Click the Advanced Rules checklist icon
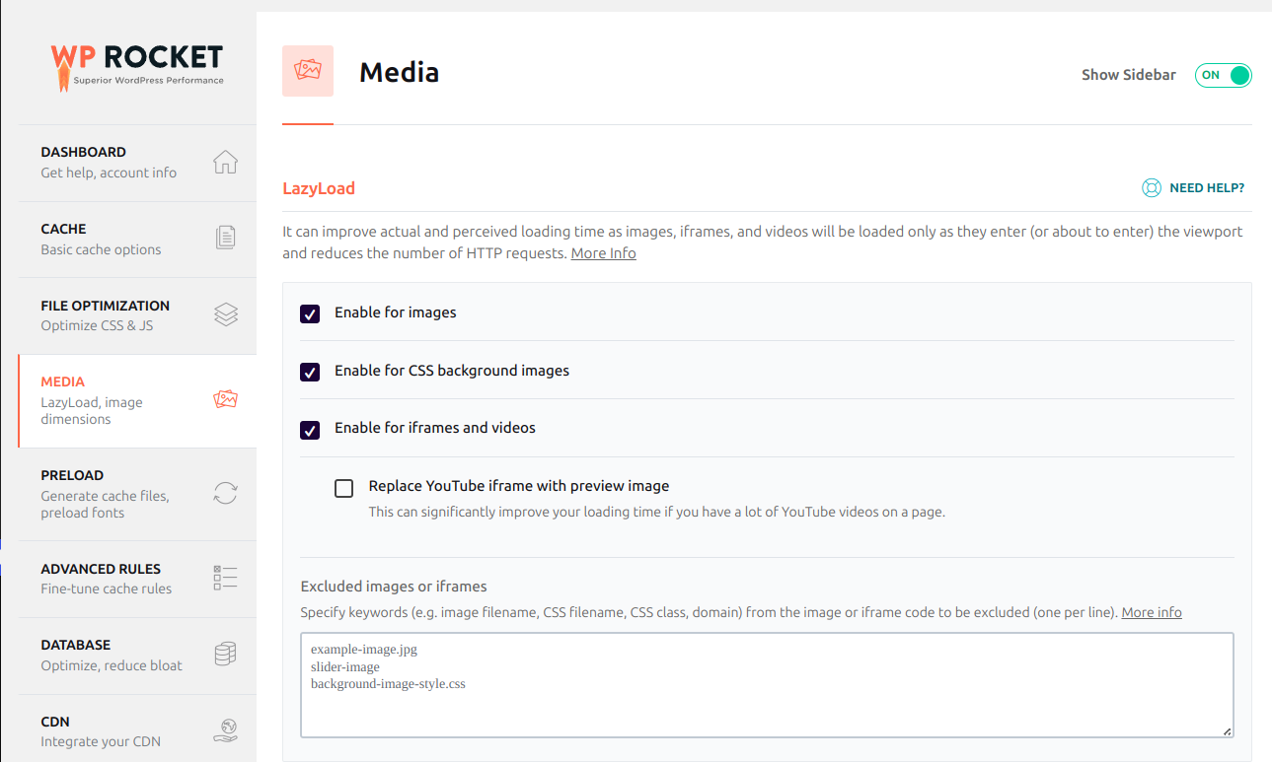The height and width of the screenshot is (762, 1272). tap(226, 578)
